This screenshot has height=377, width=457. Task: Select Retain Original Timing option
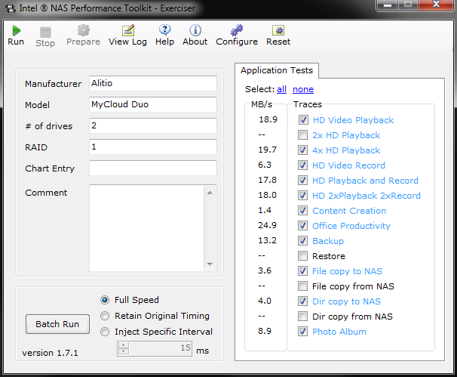pos(105,316)
